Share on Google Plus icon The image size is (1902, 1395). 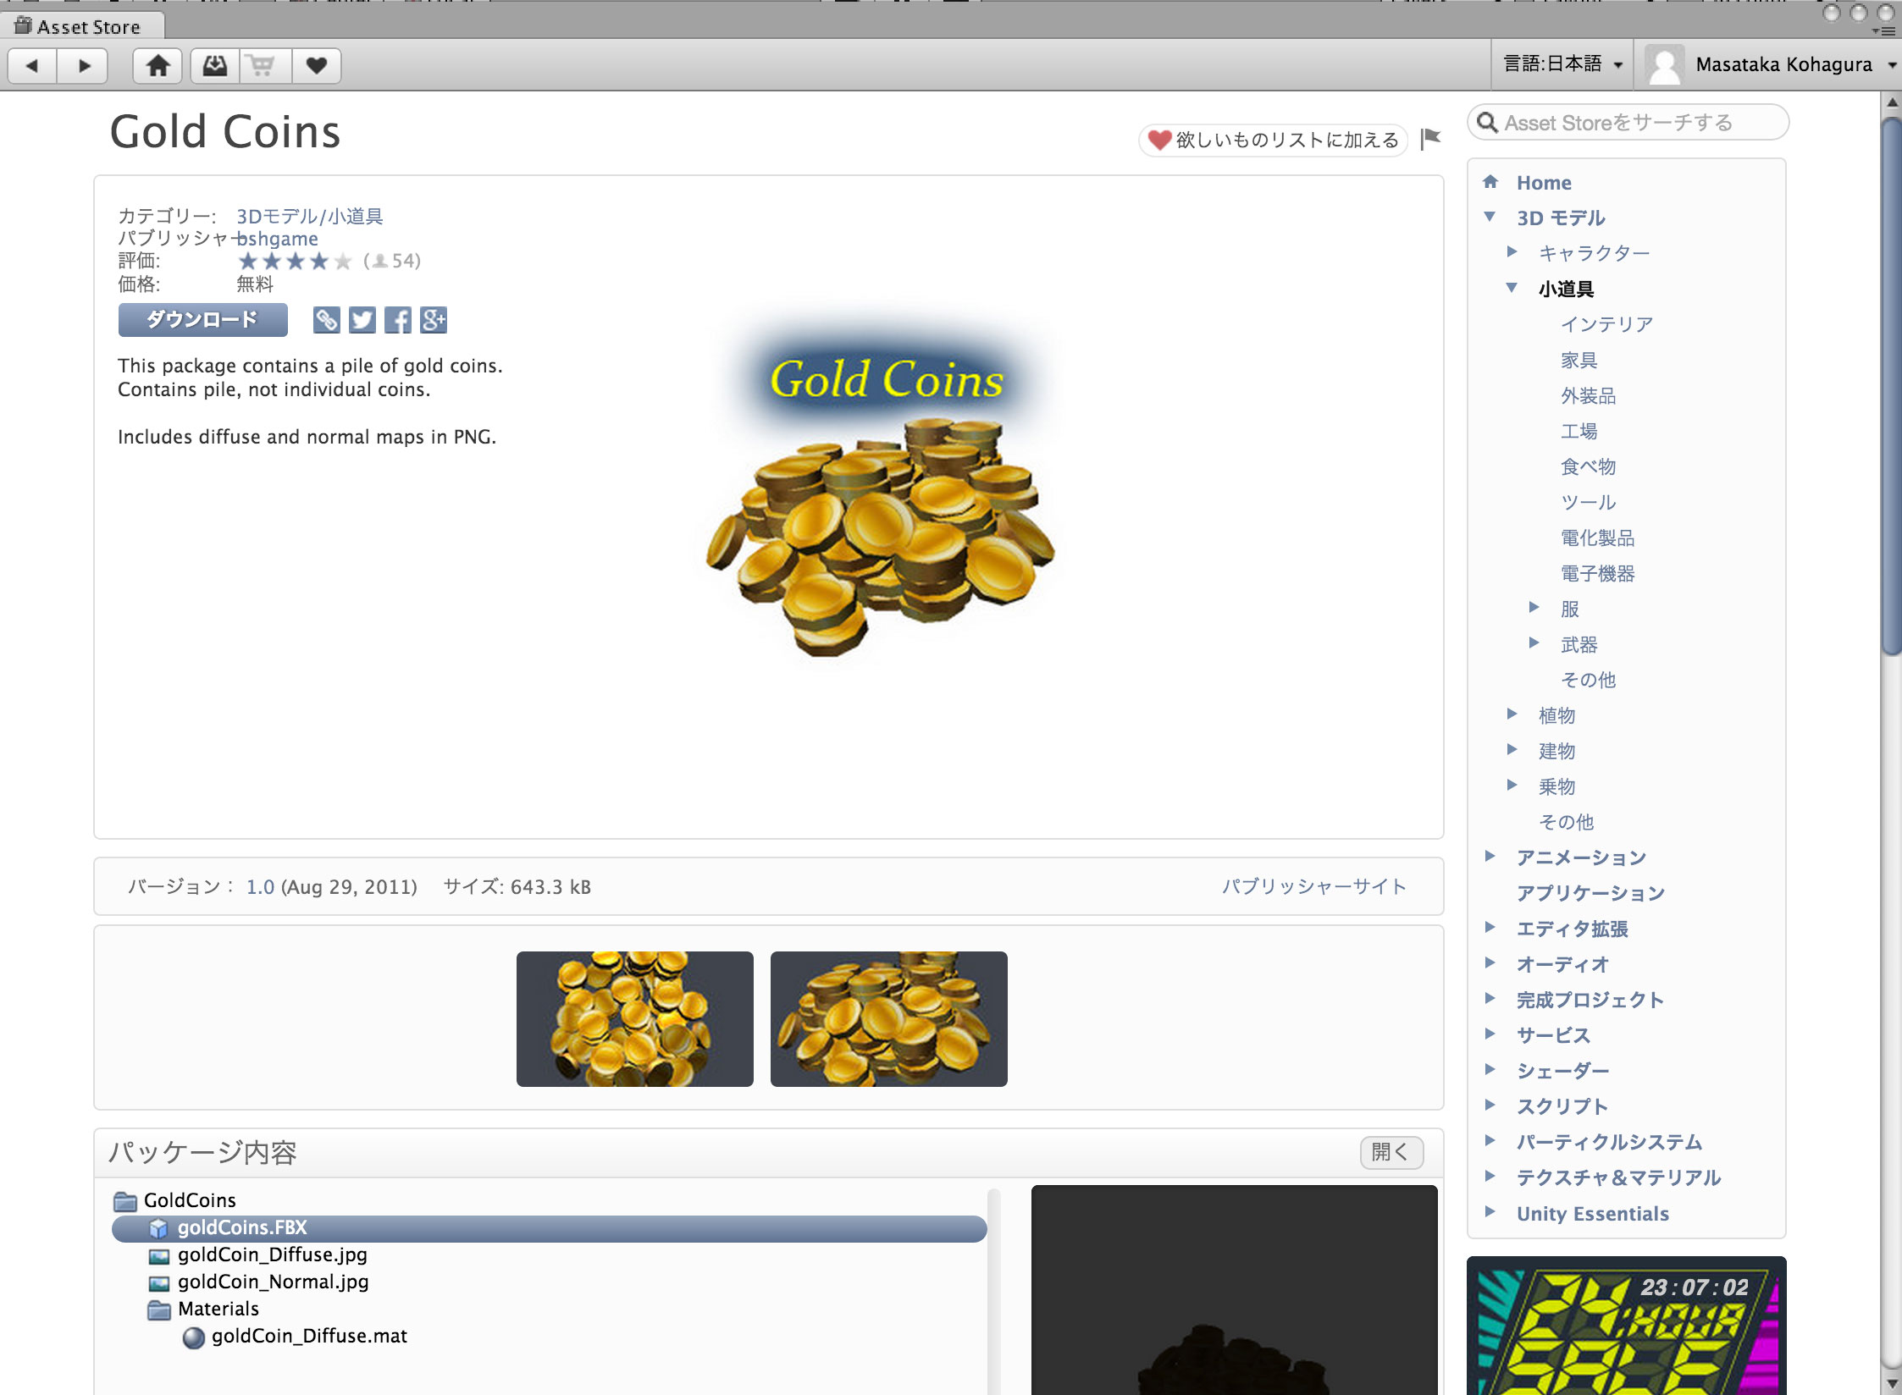point(433,320)
